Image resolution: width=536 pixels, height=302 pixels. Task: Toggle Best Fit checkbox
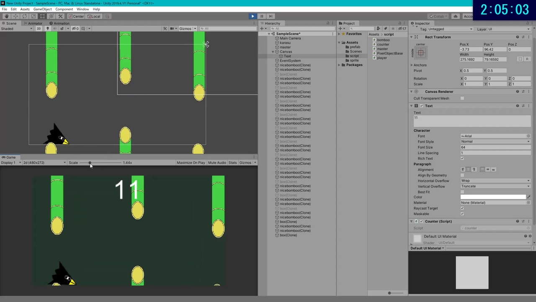[x=462, y=192]
